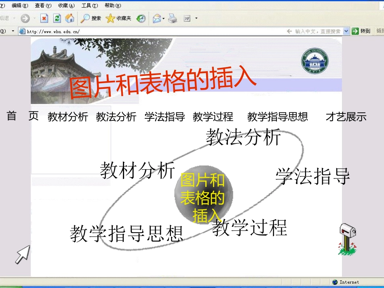The height and width of the screenshot is (288, 384).
Task: Click the gray sphere labeled 图片和表格的插入
Action: point(203,194)
